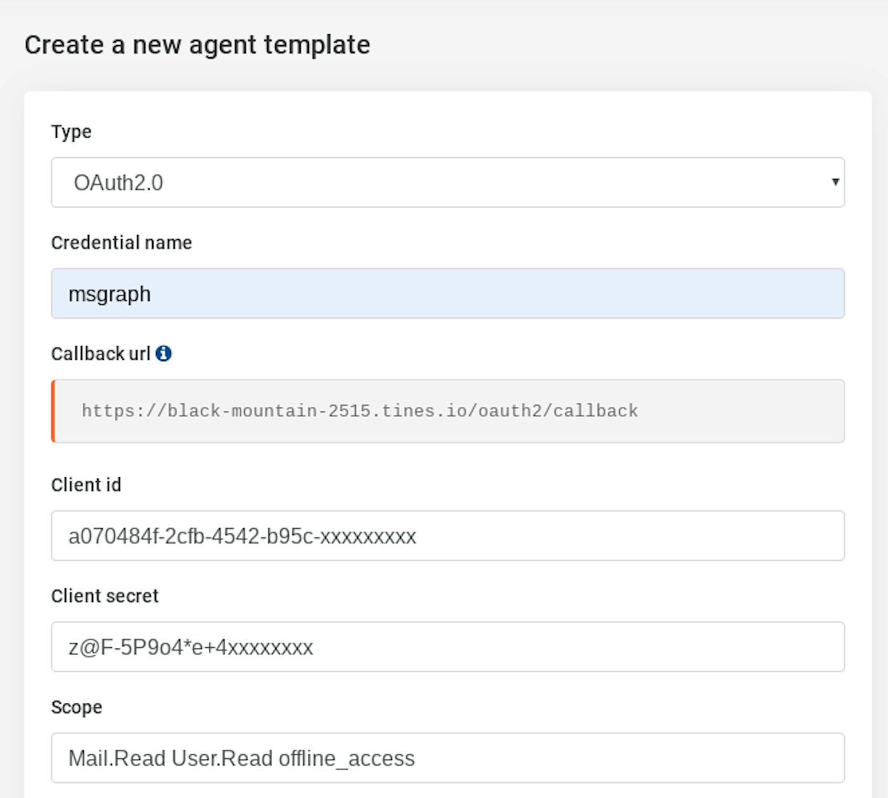
Task: Click the "Create a new agent template" heading
Action: (x=197, y=45)
